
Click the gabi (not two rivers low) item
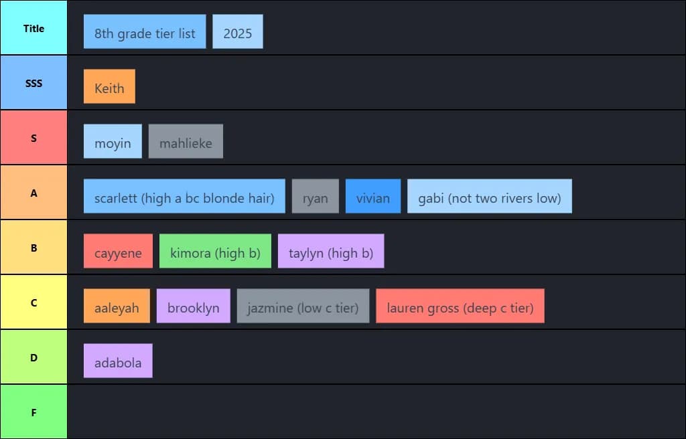489,197
